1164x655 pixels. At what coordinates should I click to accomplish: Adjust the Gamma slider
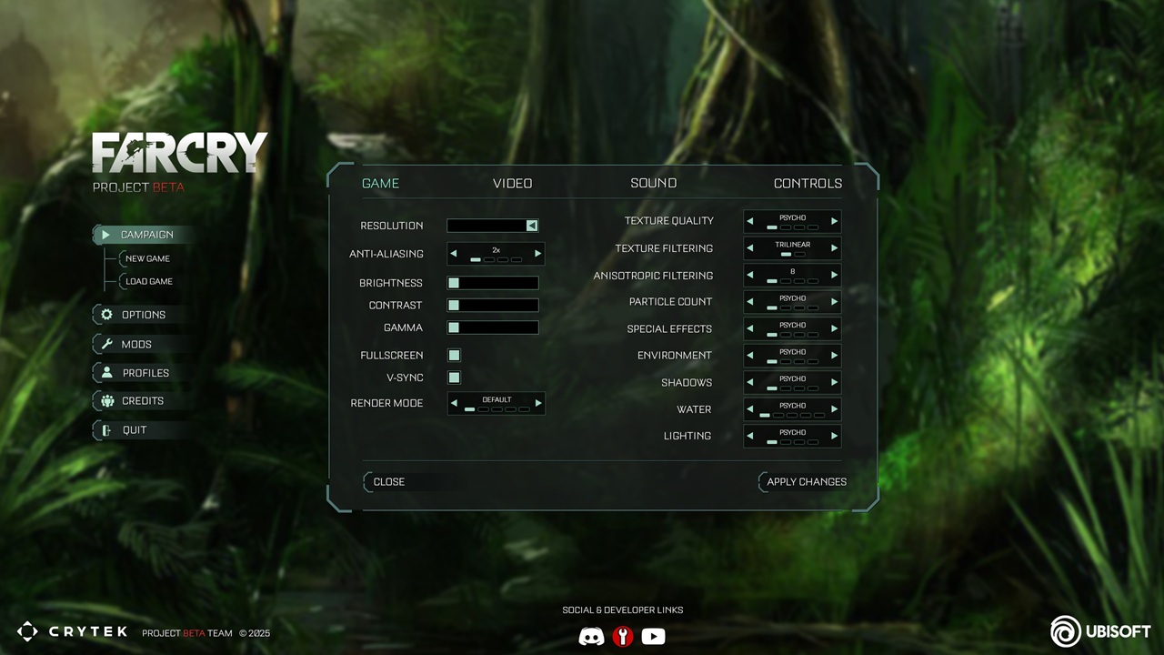(x=493, y=327)
